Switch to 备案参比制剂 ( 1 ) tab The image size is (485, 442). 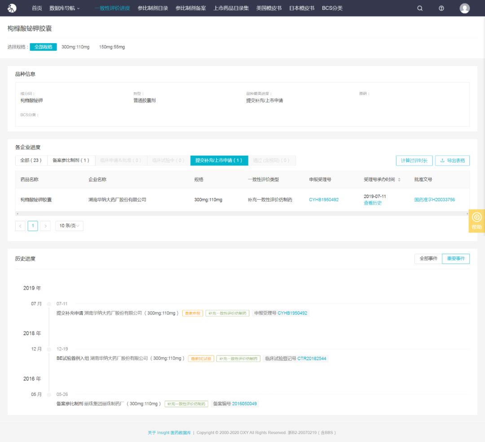pyautogui.click(x=71, y=160)
